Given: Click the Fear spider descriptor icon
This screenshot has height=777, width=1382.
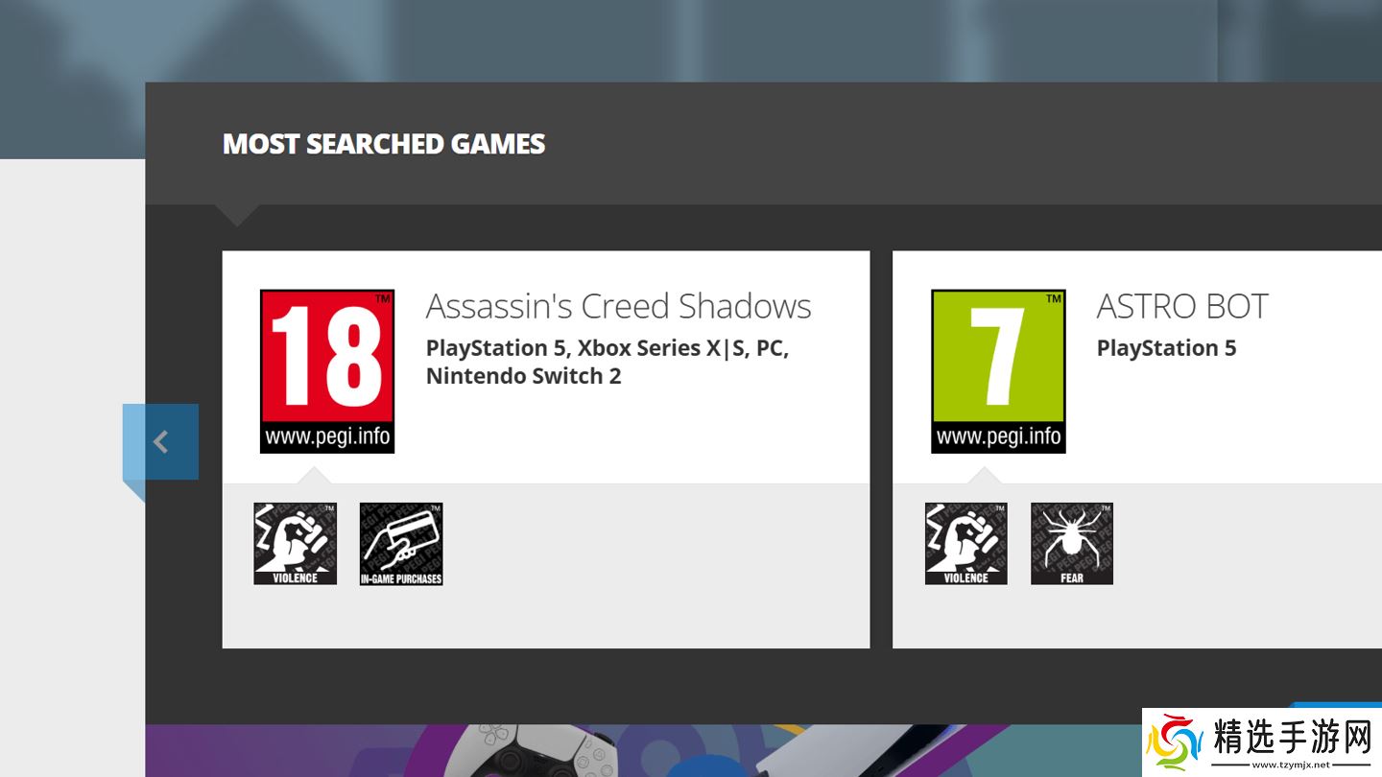Looking at the screenshot, I should click(x=1072, y=543).
